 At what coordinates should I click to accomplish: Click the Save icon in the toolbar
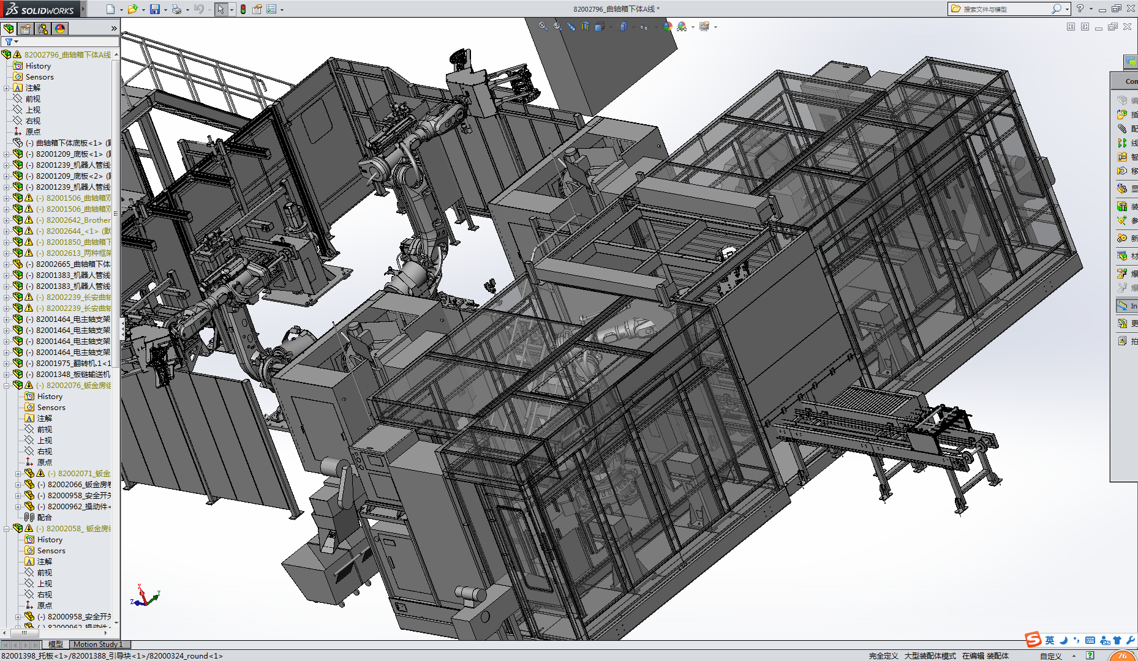pyautogui.click(x=154, y=9)
